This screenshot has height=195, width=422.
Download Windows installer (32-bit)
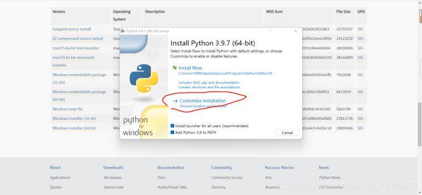click(74, 119)
